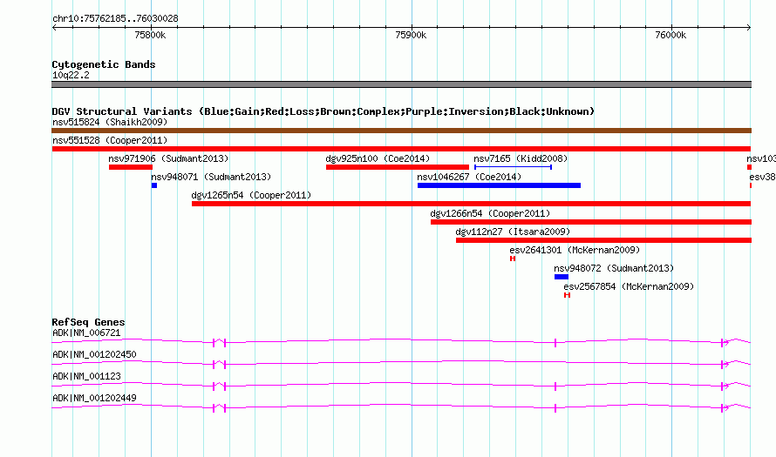Viewport: 776px width, 457px height.
Task: Click the tiny red esv2641301 marker
Action: coord(513,259)
